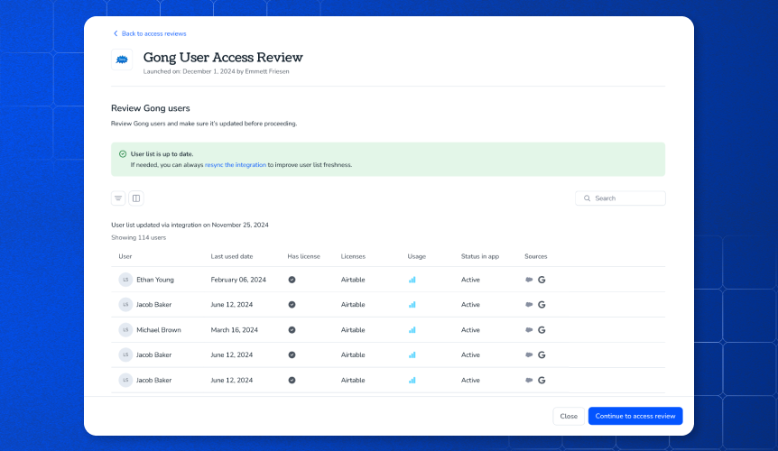Click the "February 06, 2024" date cell
This screenshot has height=451, width=778.
238,280
